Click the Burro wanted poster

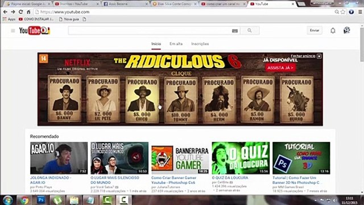point(297,100)
